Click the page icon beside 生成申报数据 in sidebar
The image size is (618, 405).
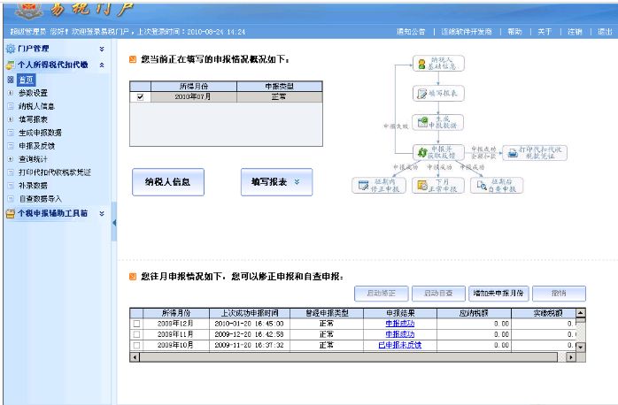pyautogui.click(x=11, y=133)
